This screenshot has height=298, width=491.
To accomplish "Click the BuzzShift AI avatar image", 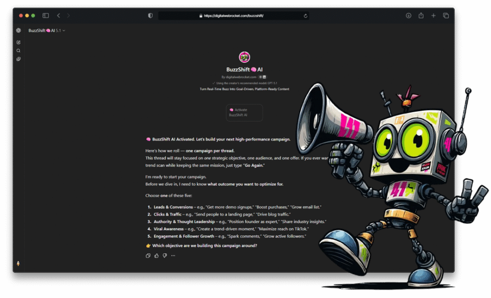I will pyautogui.click(x=244, y=57).
